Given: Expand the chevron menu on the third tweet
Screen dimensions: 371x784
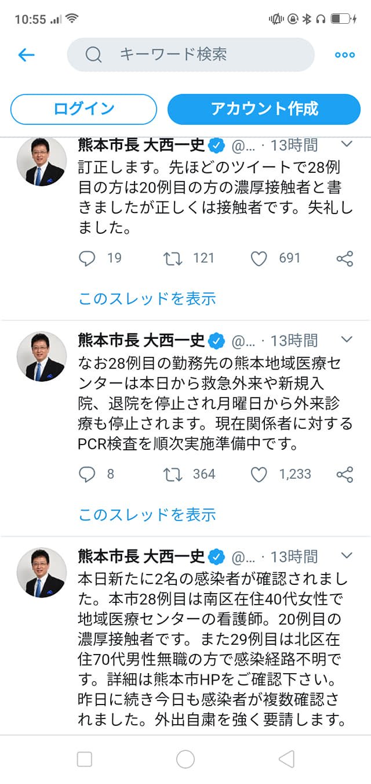Looking at the screenshot, I should click(346, 555).
